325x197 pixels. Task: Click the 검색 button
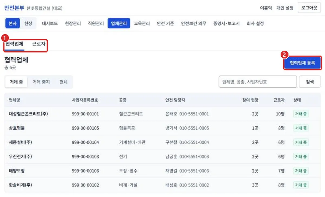310,82
